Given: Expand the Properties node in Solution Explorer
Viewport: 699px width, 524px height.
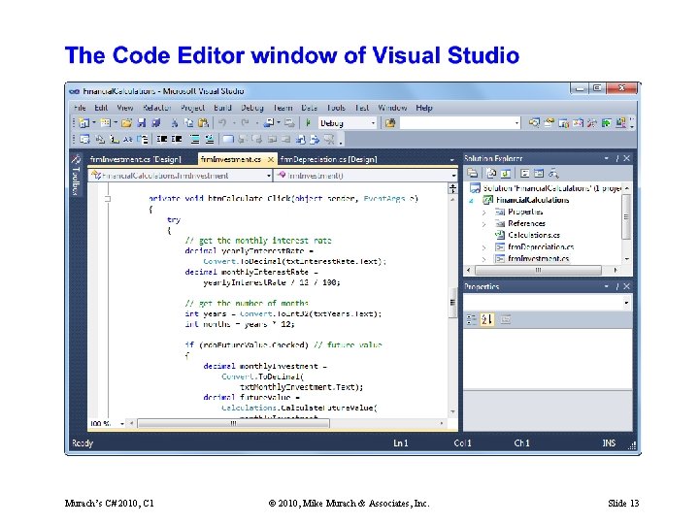Looking at the screenshot, I should coord(483,213).
